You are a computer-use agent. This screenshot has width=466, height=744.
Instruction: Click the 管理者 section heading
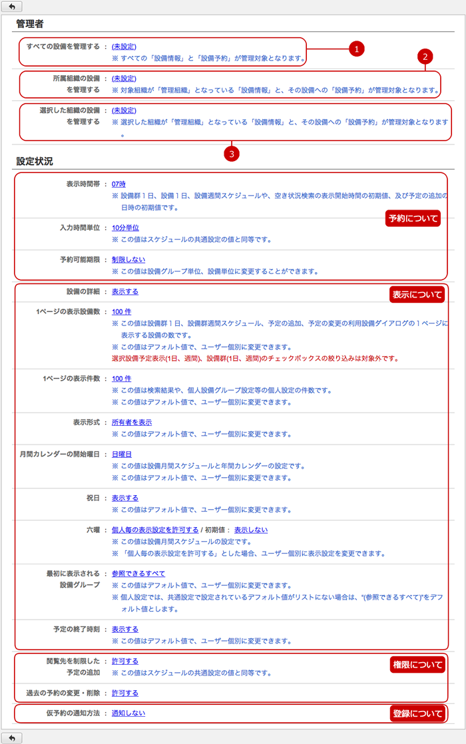(x=30, y=24)
